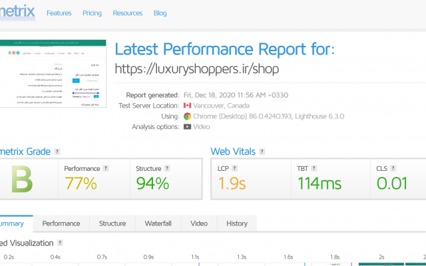This screenshot has height=266, width=426.
Task: Click the 0.4s timeline label
Action: click(x=55, y=257)
